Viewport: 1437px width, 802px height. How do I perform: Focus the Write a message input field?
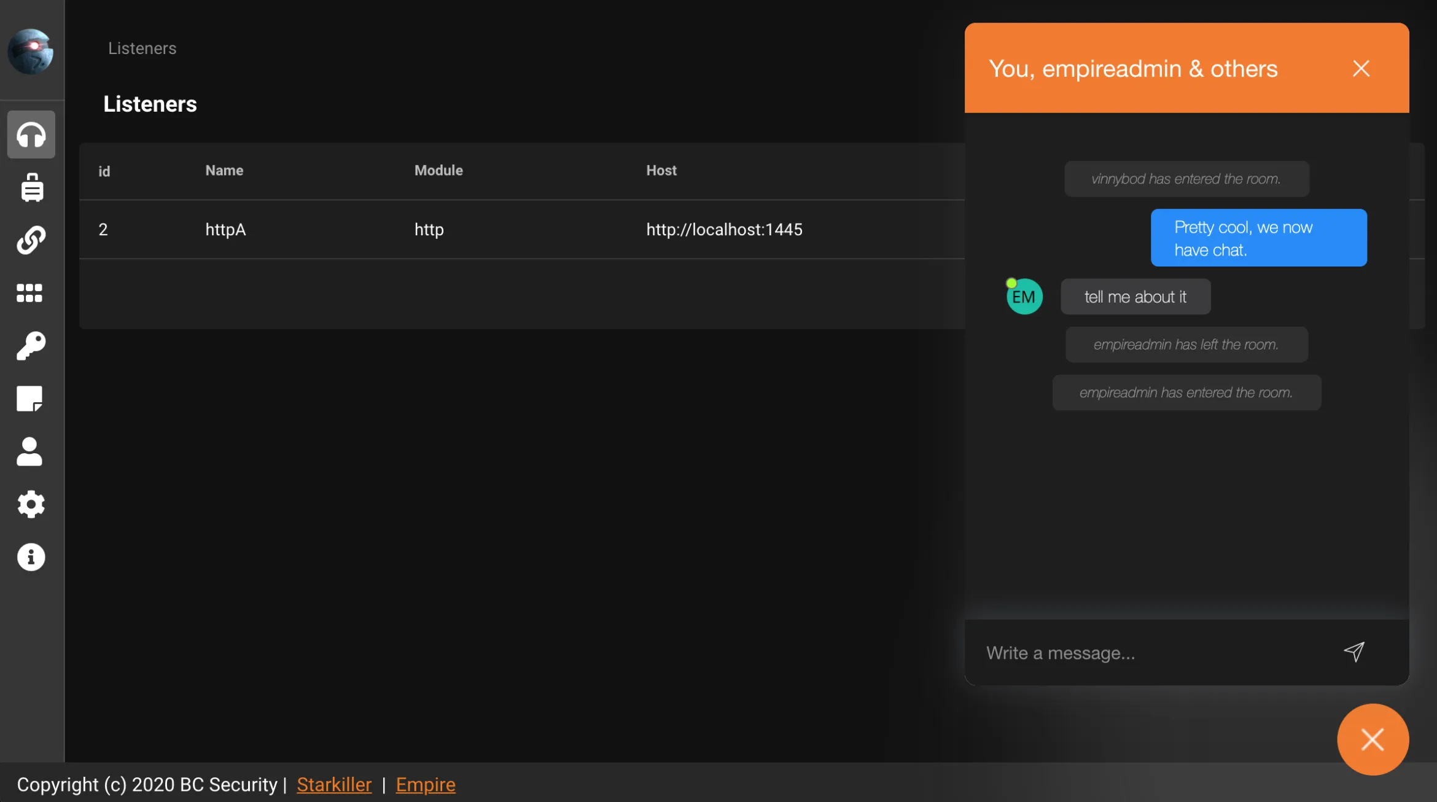pyautogui.click(x=1155, y=652)
